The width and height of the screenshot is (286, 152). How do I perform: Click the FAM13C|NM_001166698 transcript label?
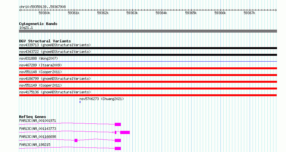pyautogui.click(x=38, y=137)
